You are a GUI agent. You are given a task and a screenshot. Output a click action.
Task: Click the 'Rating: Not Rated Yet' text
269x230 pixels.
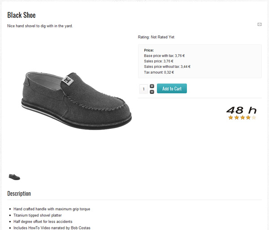click(x=156, y=37)
